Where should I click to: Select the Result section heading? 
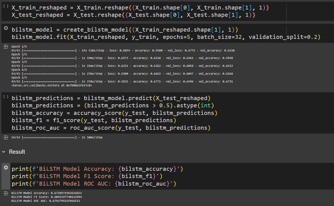click(17, 152)
